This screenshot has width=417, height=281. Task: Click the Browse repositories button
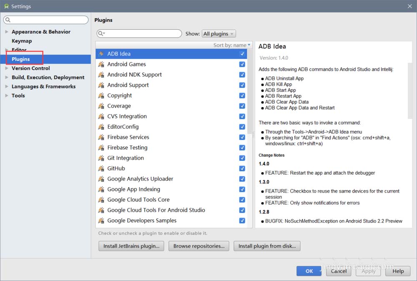[198, 246]
